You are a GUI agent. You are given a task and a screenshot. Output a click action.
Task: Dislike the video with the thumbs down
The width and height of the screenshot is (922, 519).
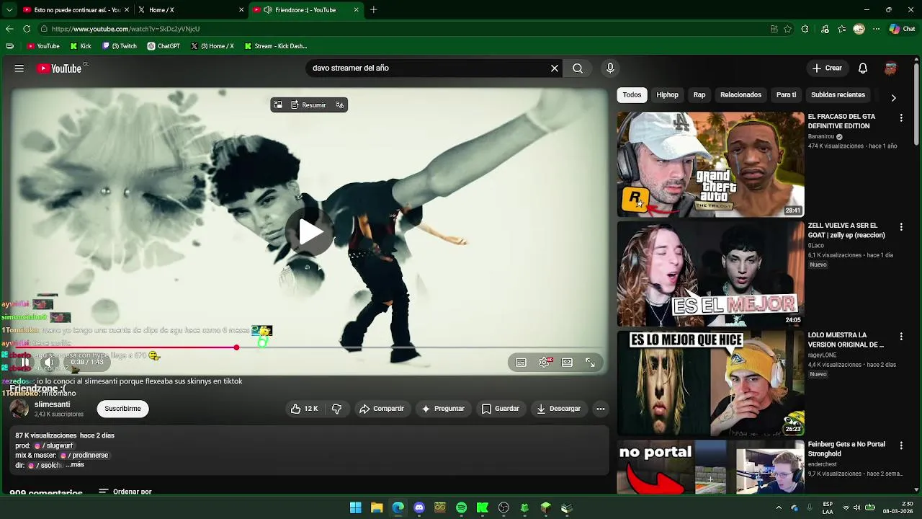click(x=336, y=409)
